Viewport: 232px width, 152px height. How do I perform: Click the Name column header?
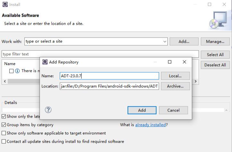coord(10,64)
